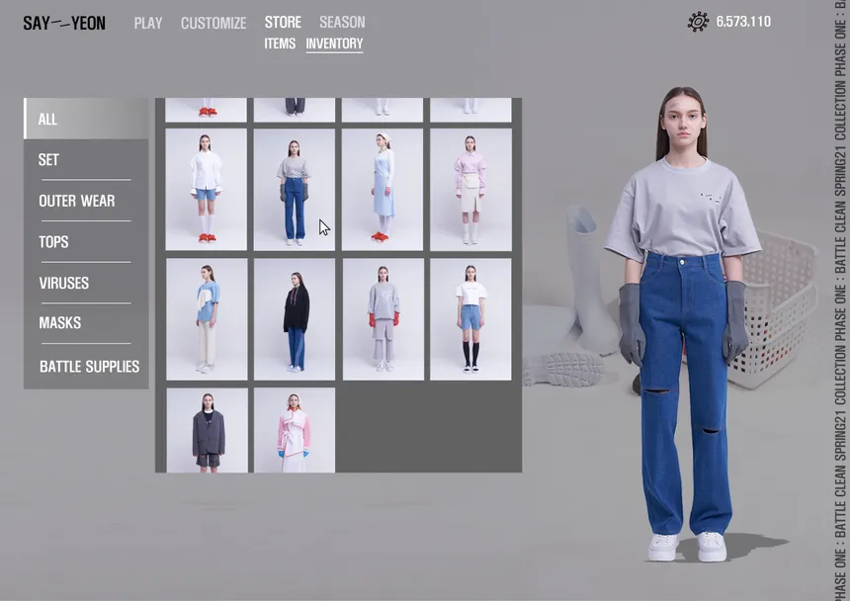The width and height of the screenshot is (850, 601).
Task: Select grey tee with blue jeans outfit
Action: point(295,190)
